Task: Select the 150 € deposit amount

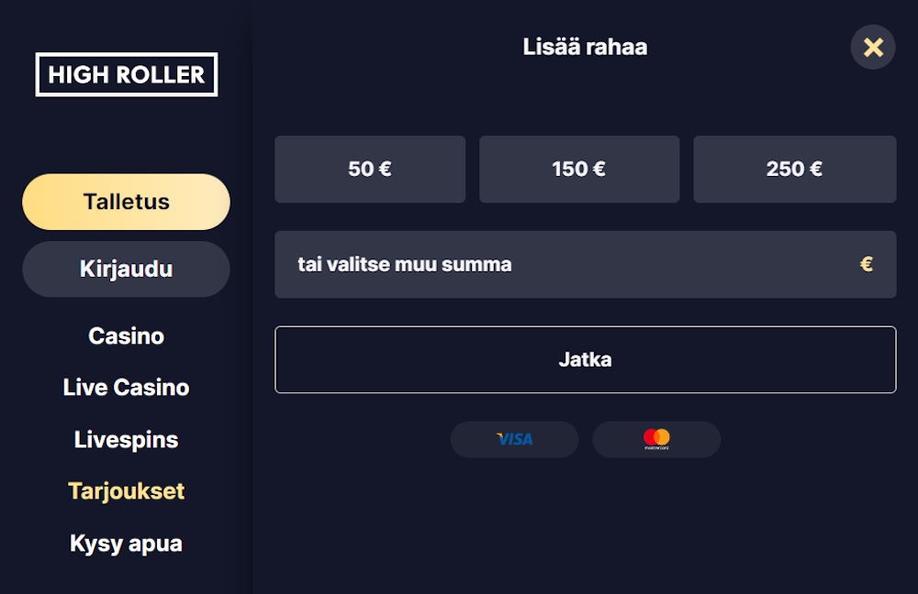Action: (x=578, y=169)
